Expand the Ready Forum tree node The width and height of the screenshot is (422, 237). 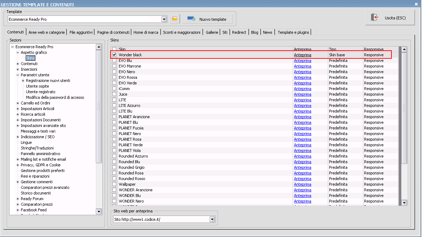pyautogui.click(x=18, y=199)
